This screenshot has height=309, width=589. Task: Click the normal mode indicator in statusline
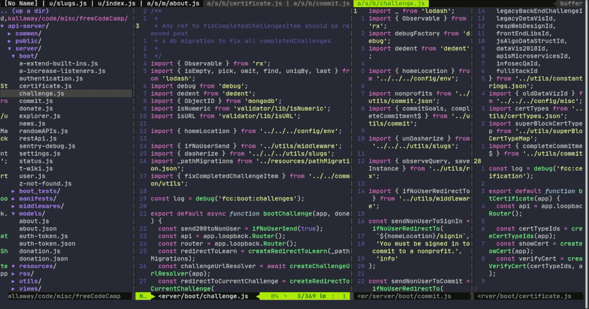pyautogui.click(x=143, y=296)
